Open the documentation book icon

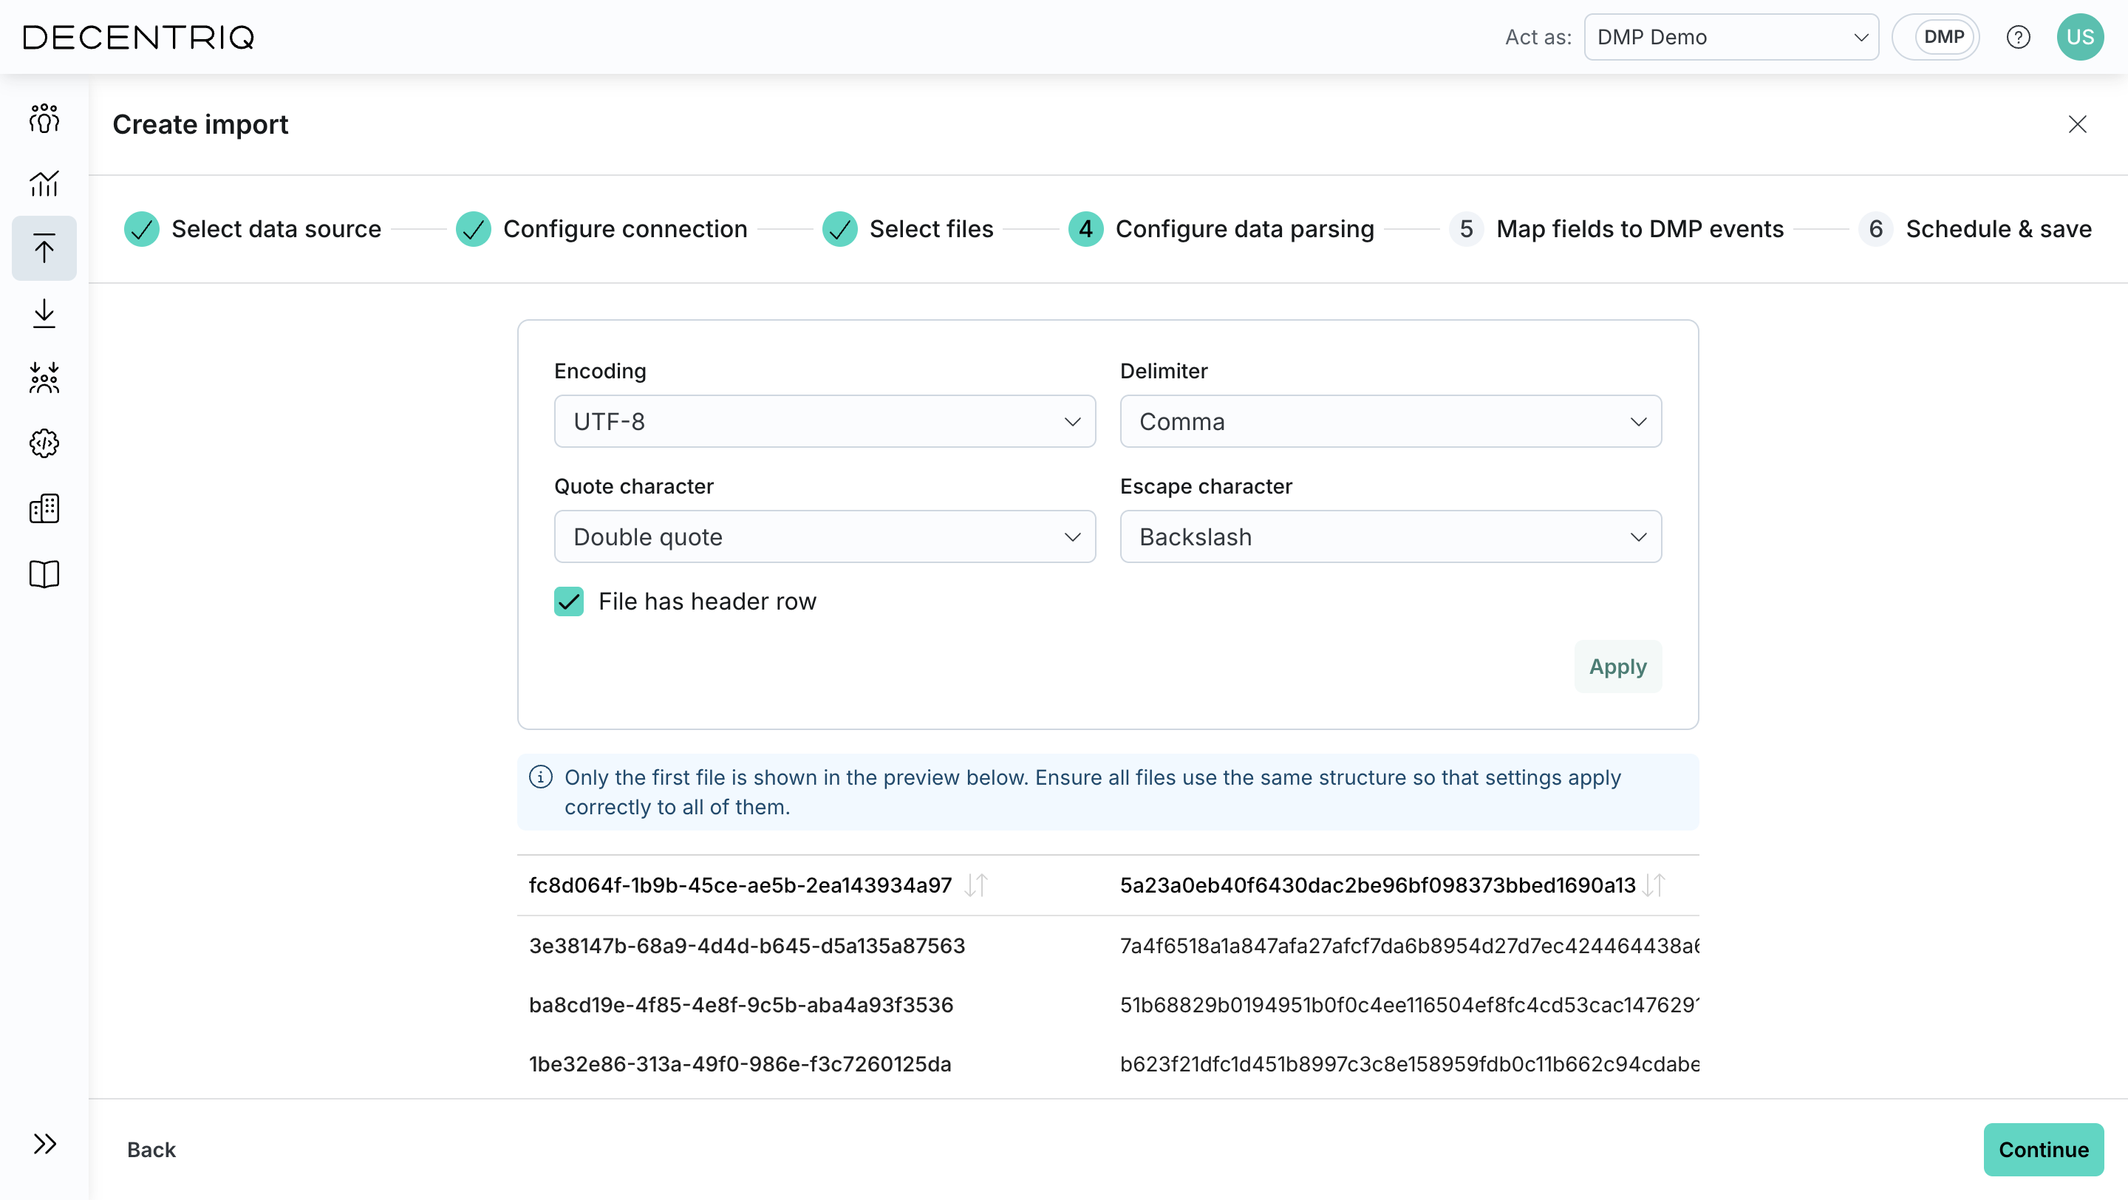pyautogui.click(x=44, y=574)
